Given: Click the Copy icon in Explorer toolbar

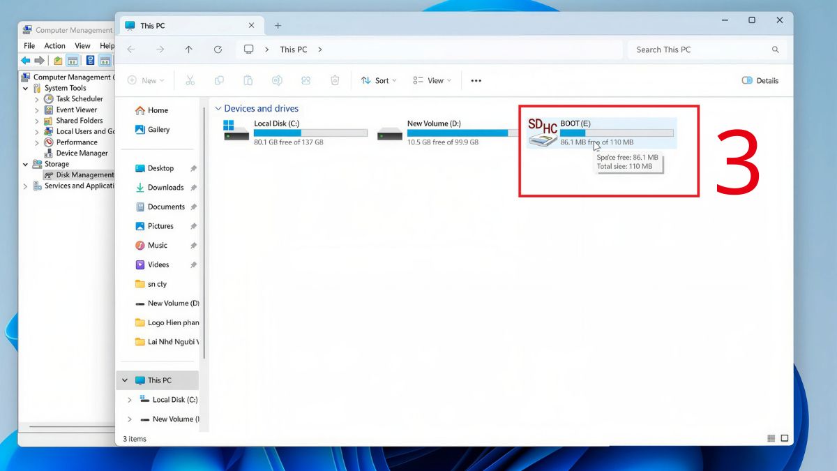Looking at the screenshot, I should pos(219,80).
